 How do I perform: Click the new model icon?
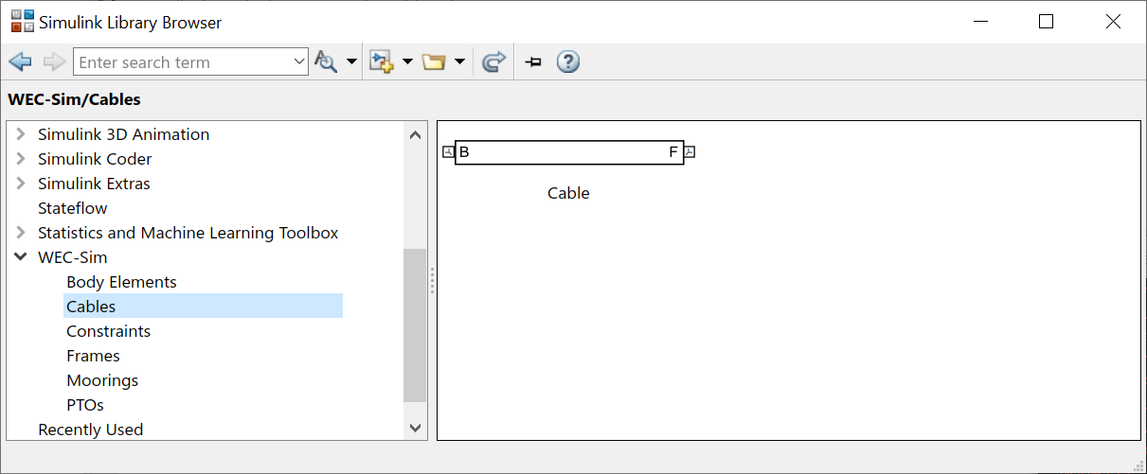[x=381, y=62]
